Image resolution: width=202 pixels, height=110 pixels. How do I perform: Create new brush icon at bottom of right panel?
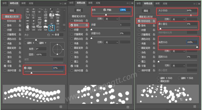tap(195, 107)
